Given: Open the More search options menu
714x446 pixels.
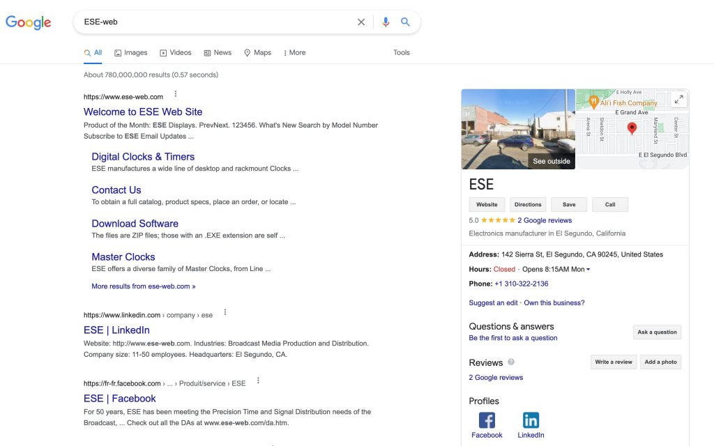Looking at the screenshot, I should coord(294,53).
